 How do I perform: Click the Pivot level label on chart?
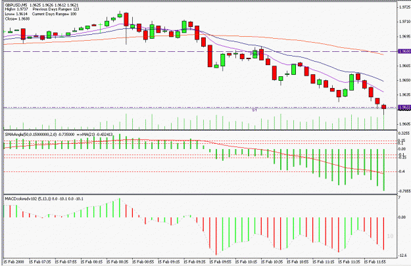pos(254,54)
